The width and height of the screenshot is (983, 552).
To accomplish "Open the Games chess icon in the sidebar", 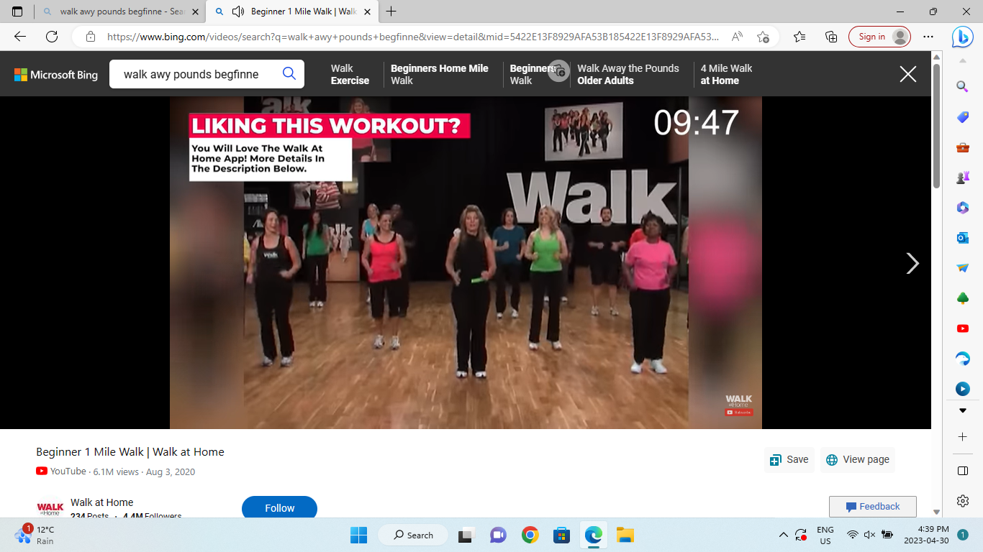I will [x=962, y=177].
